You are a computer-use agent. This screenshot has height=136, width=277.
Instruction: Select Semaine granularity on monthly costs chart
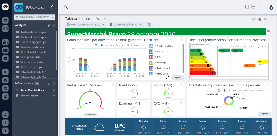coord(120,45)
